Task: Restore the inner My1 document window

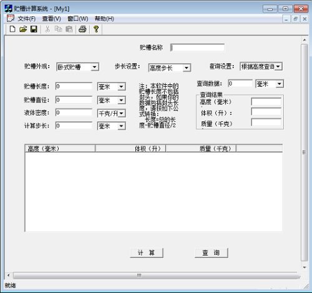Action: click(295, 19)
